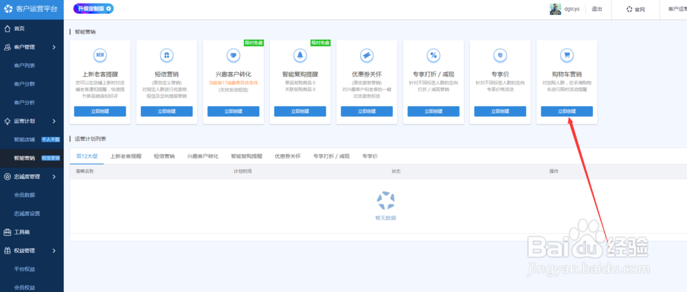Click the 忠诚度管理 star icon

pos(7,177)
